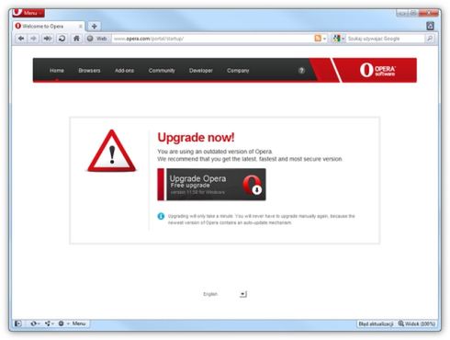Go back with the Back arrow

[21, 39]
